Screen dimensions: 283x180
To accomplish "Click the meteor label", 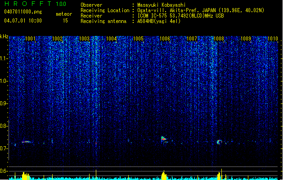I will tap(64, 14).
